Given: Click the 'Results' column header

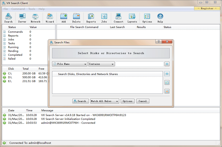Looking at the screenshot, I should pos(141,27).
